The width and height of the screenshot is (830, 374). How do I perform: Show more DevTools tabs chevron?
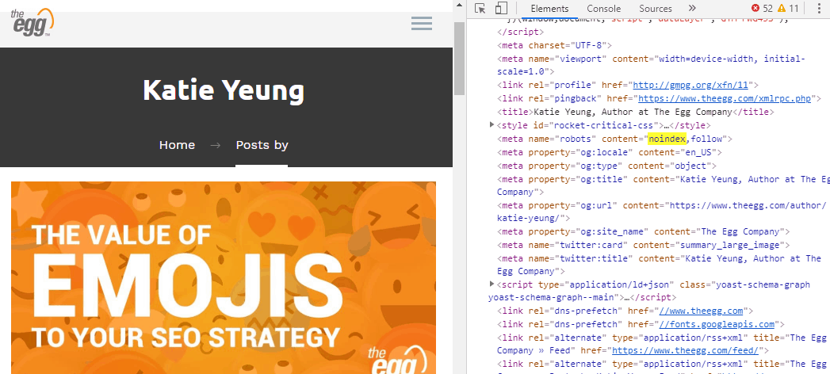tap(692, 9)
